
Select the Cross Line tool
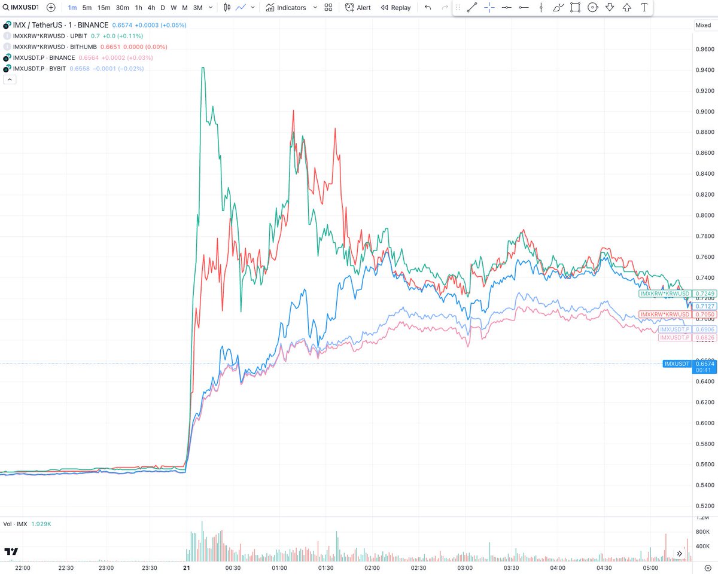point(489,8)
